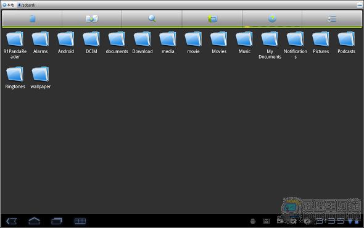Open the help question mark icon

point(272,19)
